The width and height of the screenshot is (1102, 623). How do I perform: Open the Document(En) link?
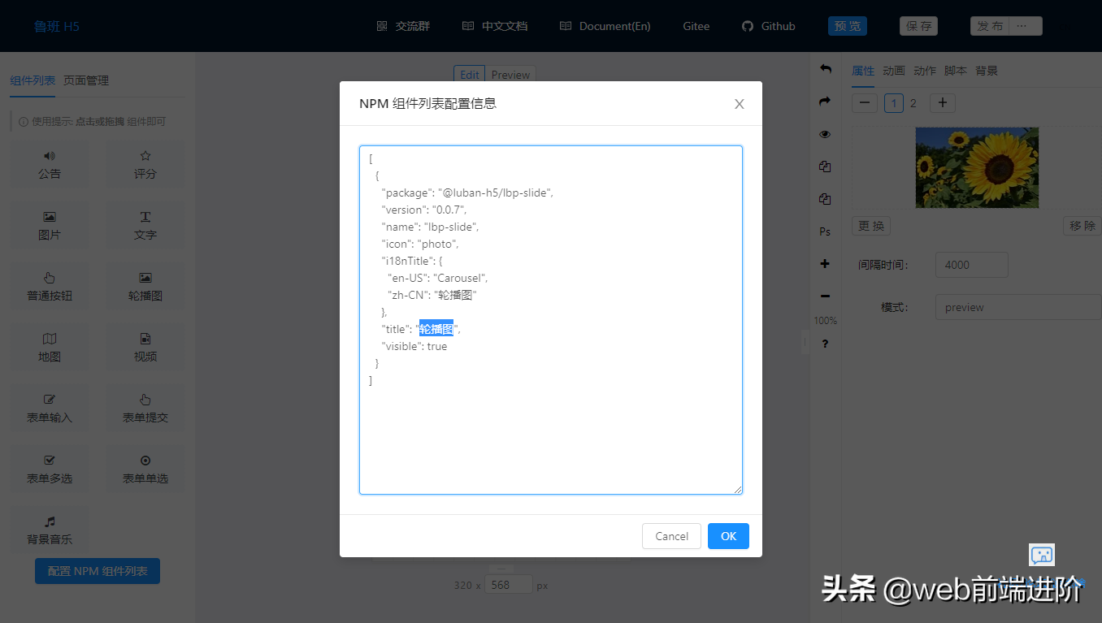(x=605, y=26)
